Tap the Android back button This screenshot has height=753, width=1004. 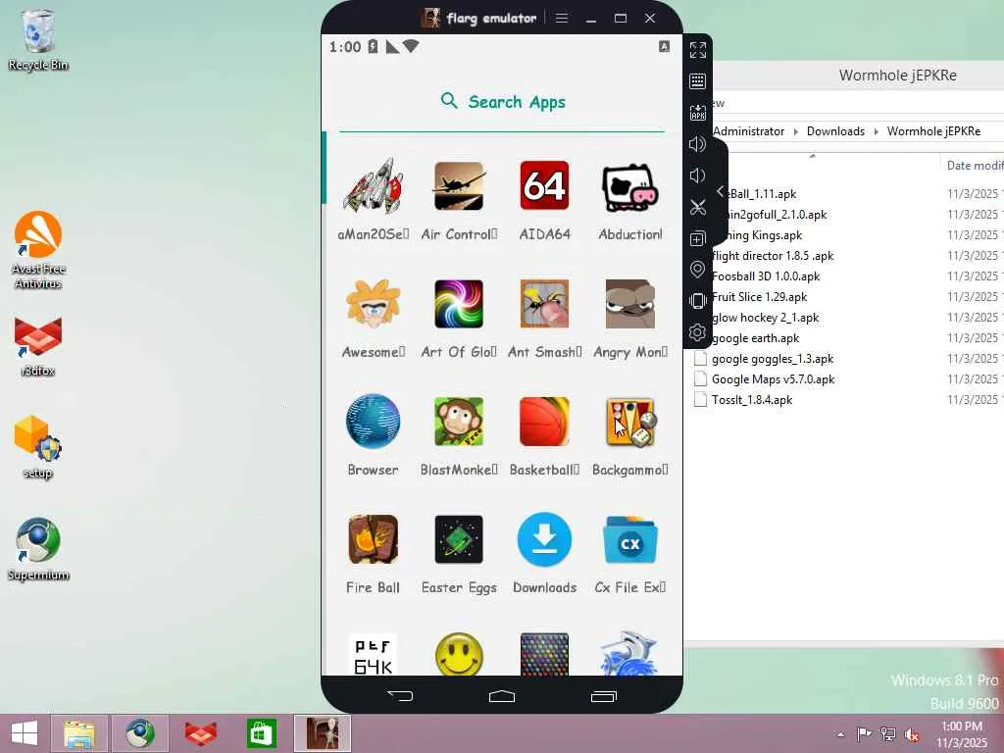click(x=400, y=695)
